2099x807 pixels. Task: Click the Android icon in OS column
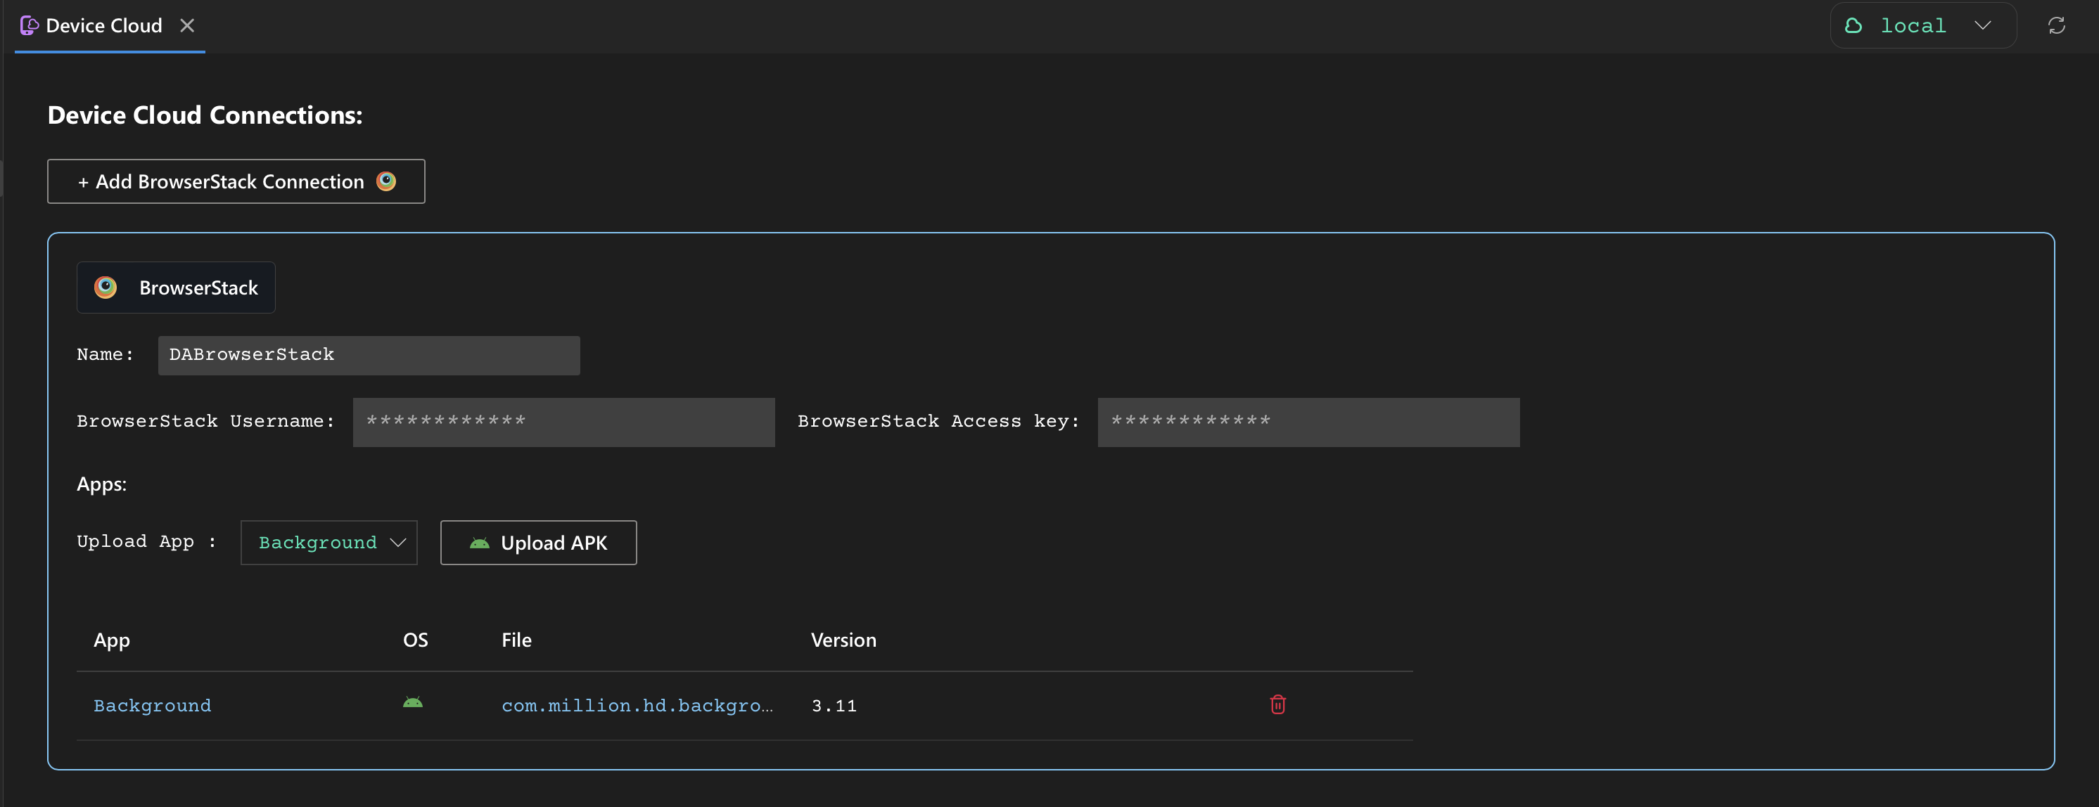tap(413, 703)
